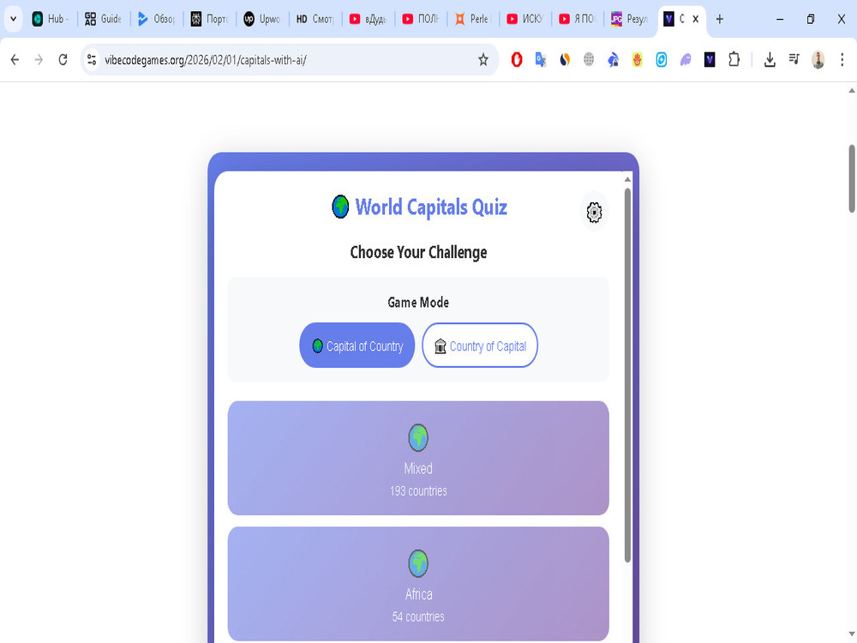Restore down the browser window

[811, 19]
